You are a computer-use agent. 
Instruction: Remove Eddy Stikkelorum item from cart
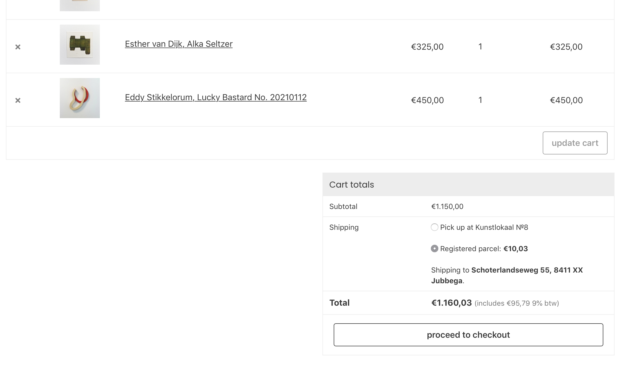18,100
